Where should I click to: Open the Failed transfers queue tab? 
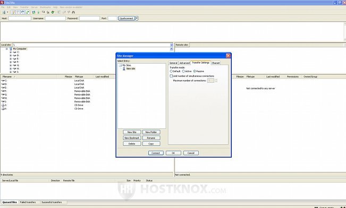[x=28, y=202]
